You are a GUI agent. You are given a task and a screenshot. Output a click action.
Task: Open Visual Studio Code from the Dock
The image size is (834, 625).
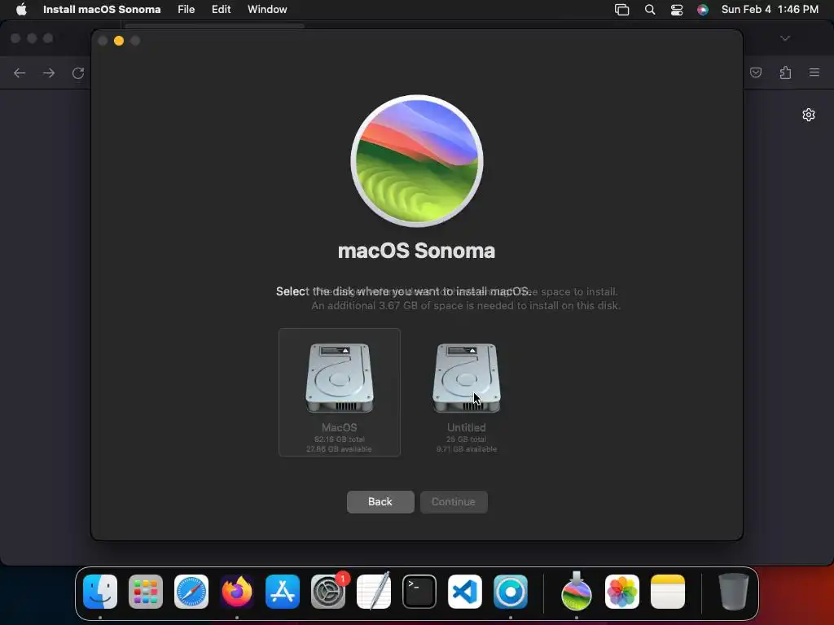pyautogui.click(x=465, y=592)
